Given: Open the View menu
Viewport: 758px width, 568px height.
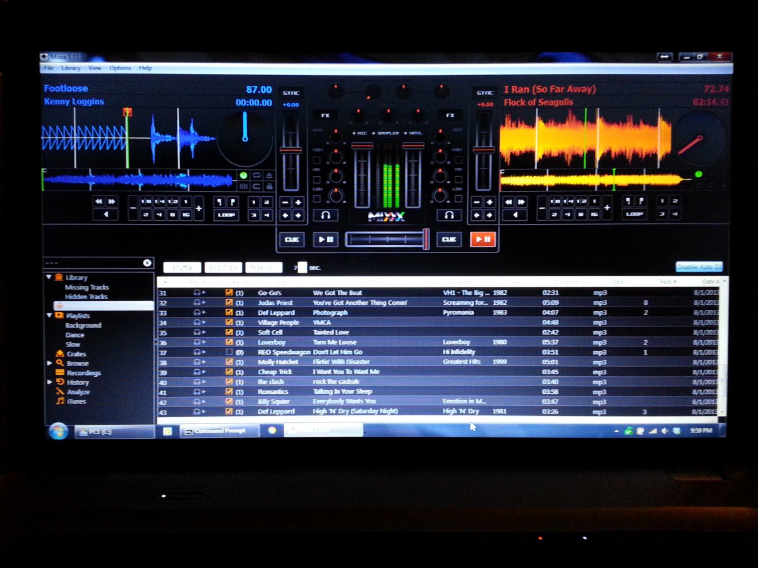Looking at the screenshot, I should pyautogui.click(x=95, y=68).
